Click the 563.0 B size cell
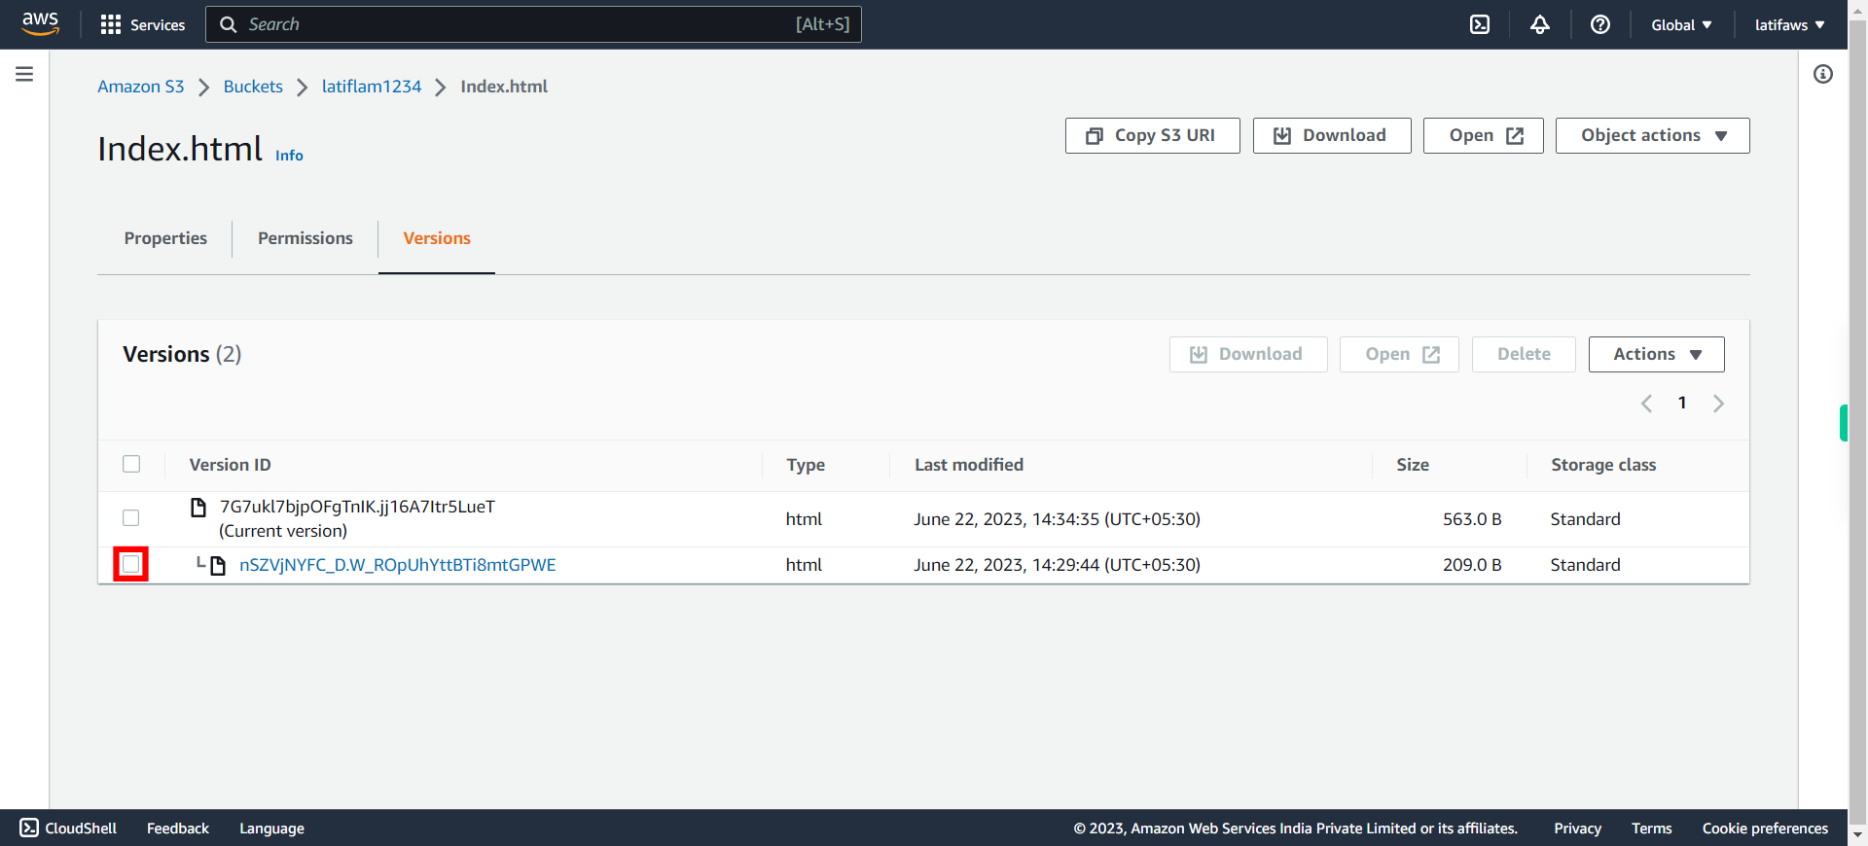This screenshot has width=1868, height=846. [x=1472, y=519]
